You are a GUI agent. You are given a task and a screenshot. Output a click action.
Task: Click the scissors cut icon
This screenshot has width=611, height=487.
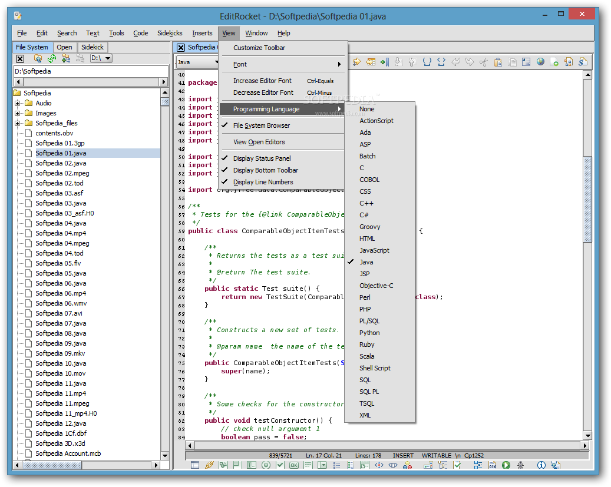[484, 62]
